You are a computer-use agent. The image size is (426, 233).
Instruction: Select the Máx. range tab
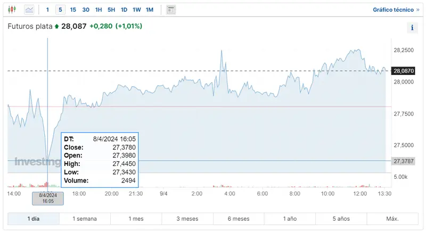(x=392, y=219)
